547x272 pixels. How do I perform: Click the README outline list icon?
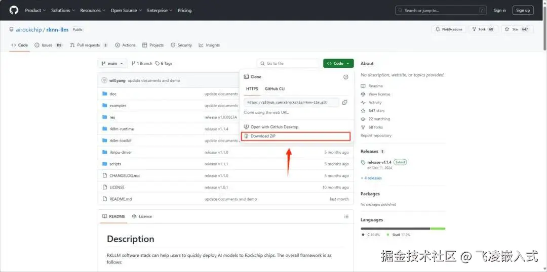point(346,216)
